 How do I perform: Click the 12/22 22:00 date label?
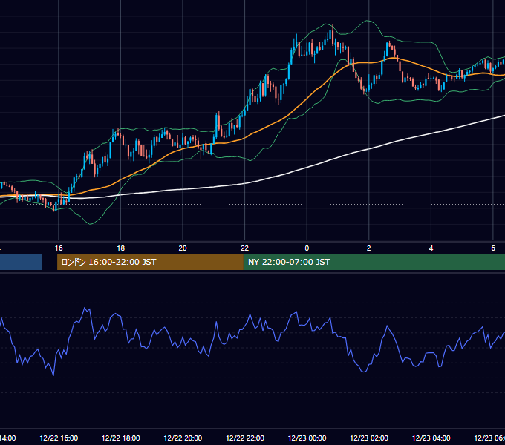coord(245,438)
